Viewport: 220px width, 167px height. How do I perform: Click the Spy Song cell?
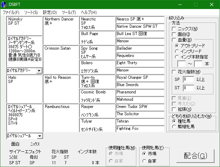97,52
